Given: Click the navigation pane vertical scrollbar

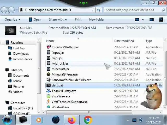Looking at the screenshot, I should coord(39,68).
